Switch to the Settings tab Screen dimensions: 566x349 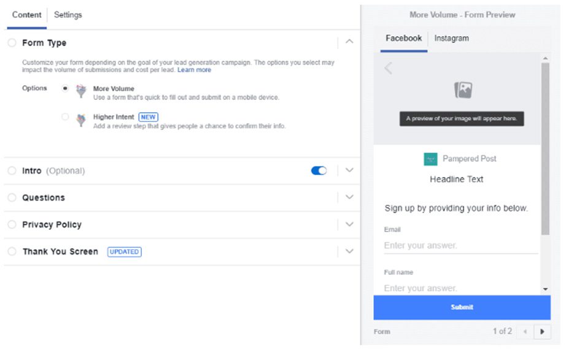tap(68, 15)
